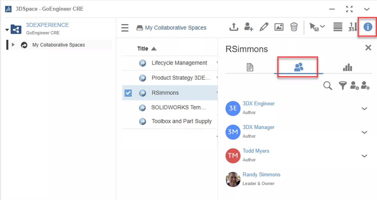The height and width of the screenshot is (200, 377).
Task: Click the change image icon
Action: [x=279, y=27]
